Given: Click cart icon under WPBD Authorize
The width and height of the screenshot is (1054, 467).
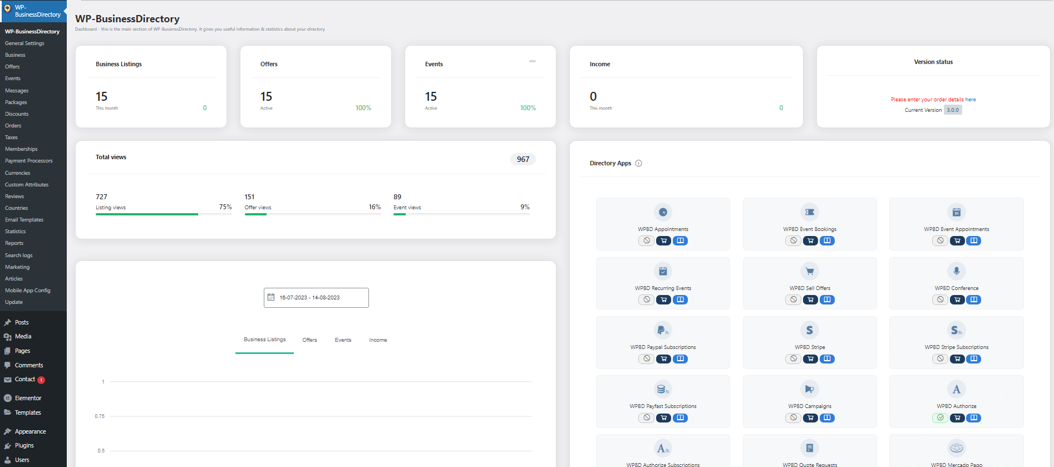Looking at the screenshot, I should tap(957, 418).
